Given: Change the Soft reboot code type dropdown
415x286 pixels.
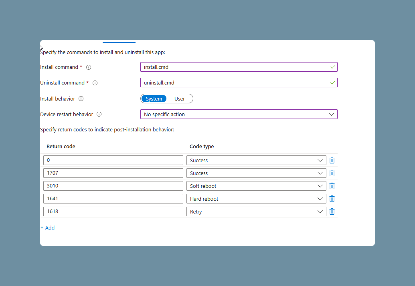Looking at the screenshot, I should 256,186.
